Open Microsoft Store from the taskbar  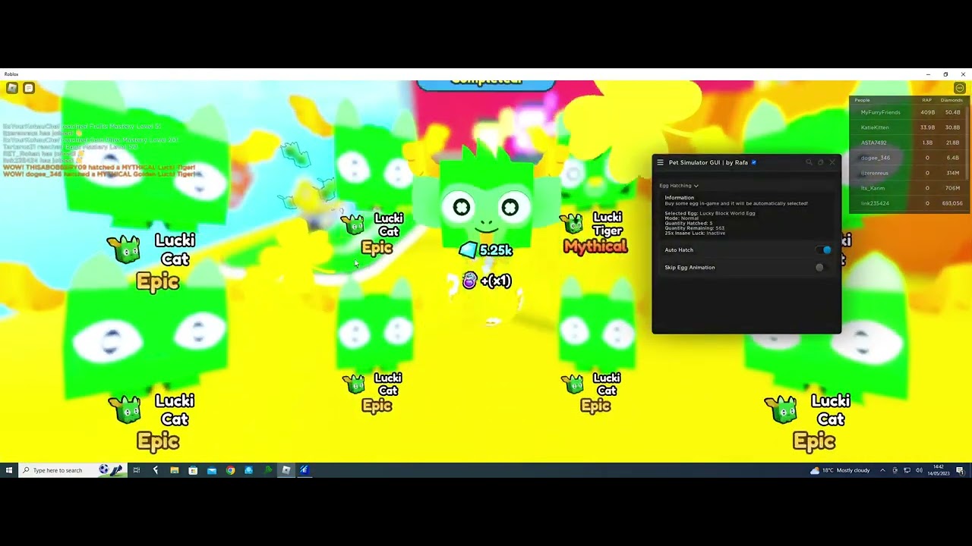pos(193,470)
